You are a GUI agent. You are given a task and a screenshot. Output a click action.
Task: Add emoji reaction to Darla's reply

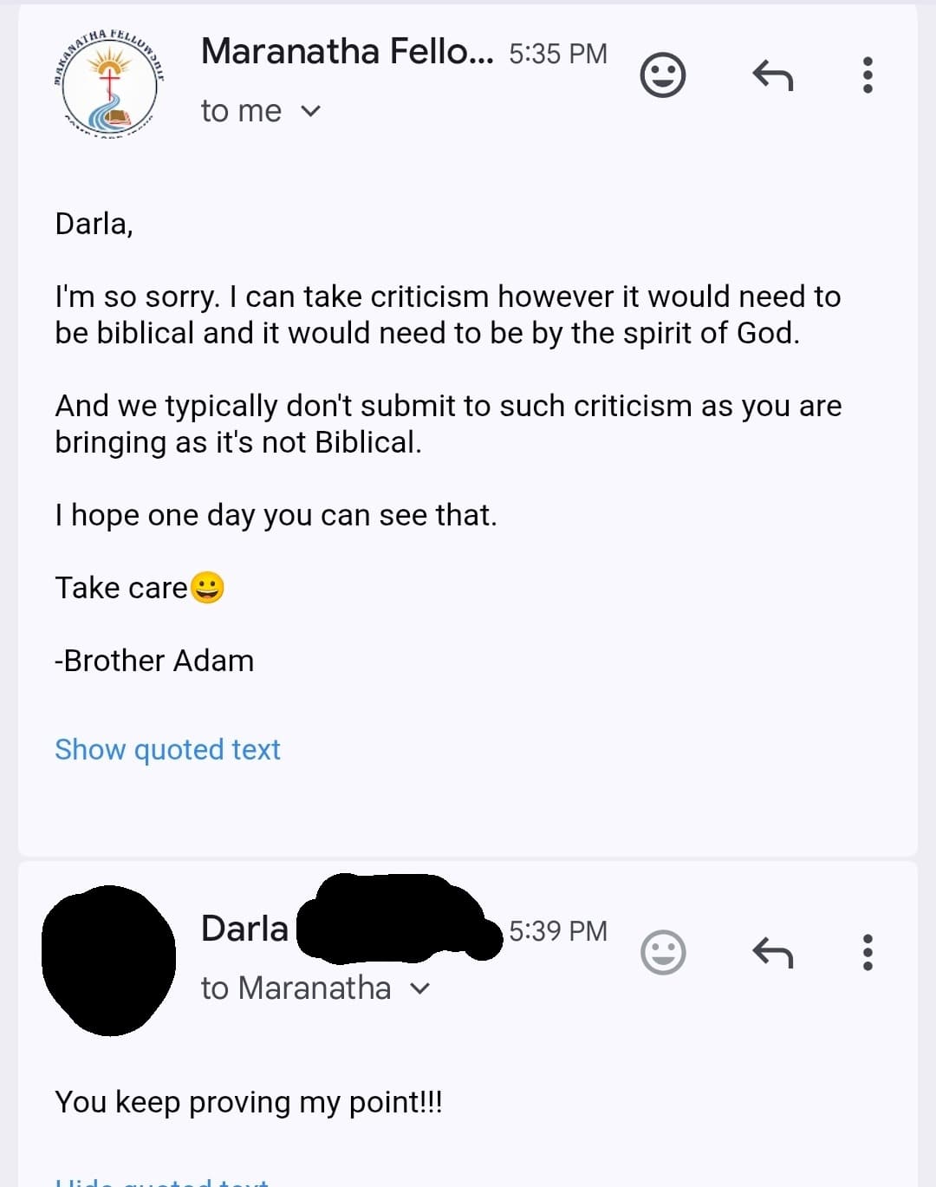(x=663, y=952)
